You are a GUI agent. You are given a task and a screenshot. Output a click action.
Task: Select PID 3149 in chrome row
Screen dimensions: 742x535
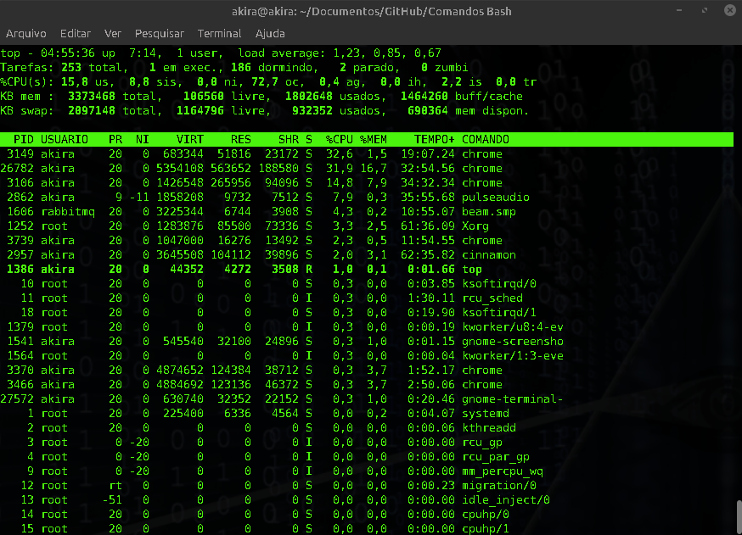pos(20,154)
